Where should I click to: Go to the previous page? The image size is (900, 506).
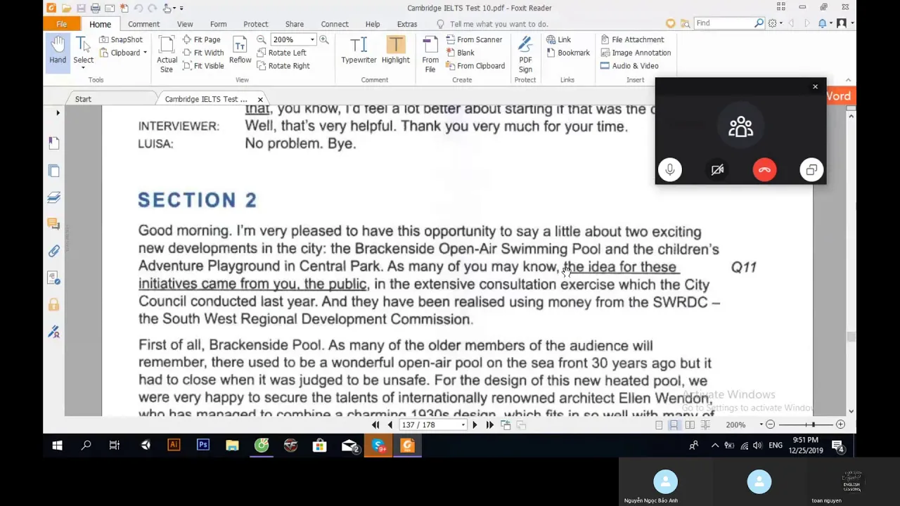(390, 424)
